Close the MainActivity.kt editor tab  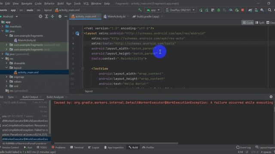128,16
